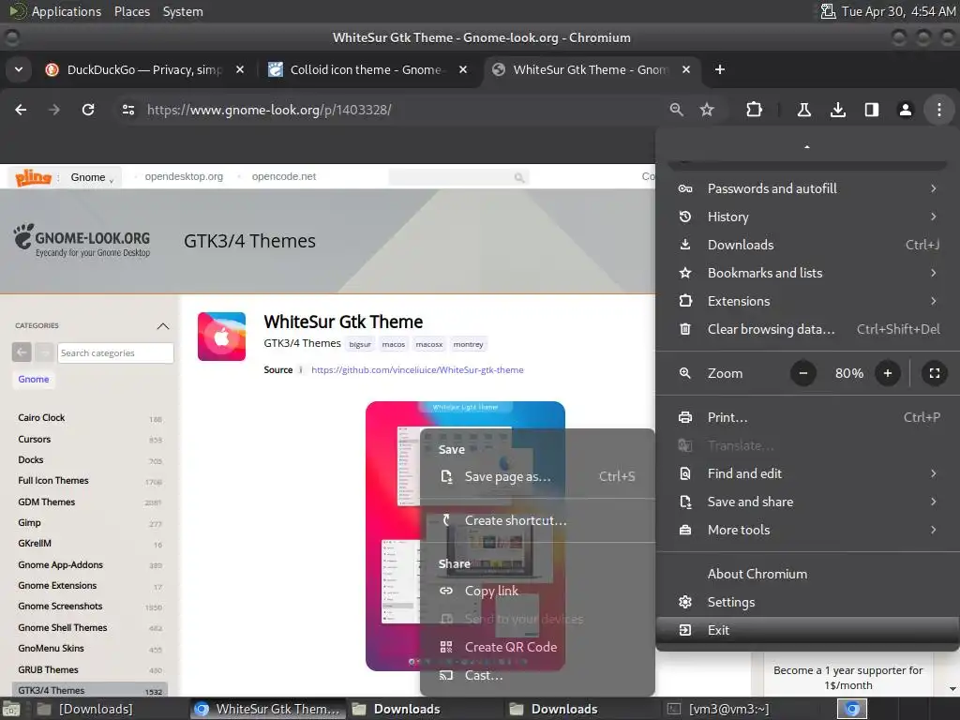This screenshot has width=960, height=720.
Task: Click the zoom magnifier icon in address bar
Action: (677, 110)
